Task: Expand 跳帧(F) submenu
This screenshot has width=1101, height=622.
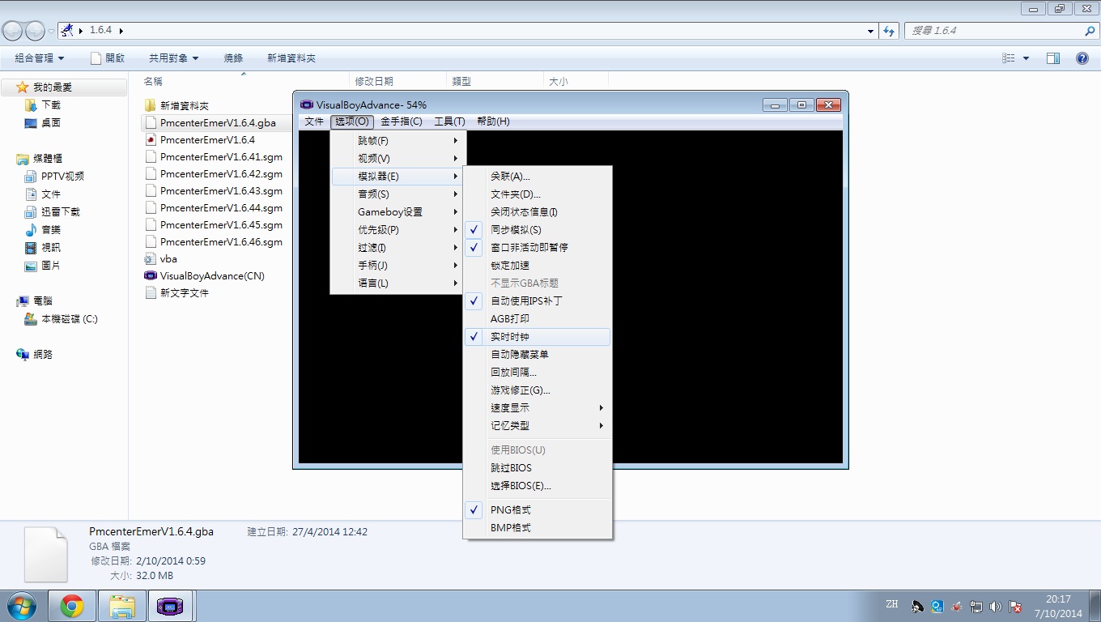Action: coord(398,140)
